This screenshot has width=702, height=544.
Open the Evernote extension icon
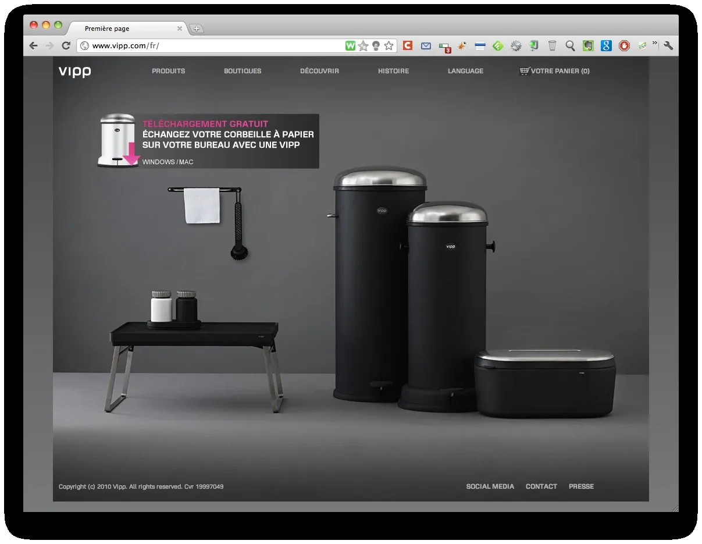point(588,46)
